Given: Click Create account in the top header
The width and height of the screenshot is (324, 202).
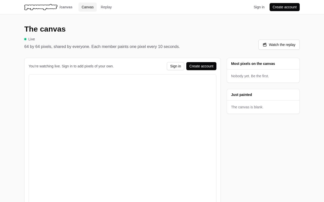Looking at the screenshot, I should [285, 7].
